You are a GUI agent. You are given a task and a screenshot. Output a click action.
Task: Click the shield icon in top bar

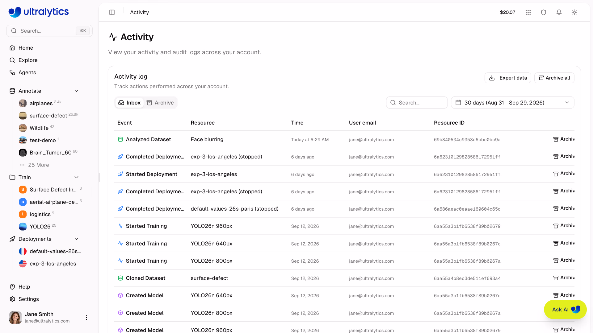pos(544,12)
